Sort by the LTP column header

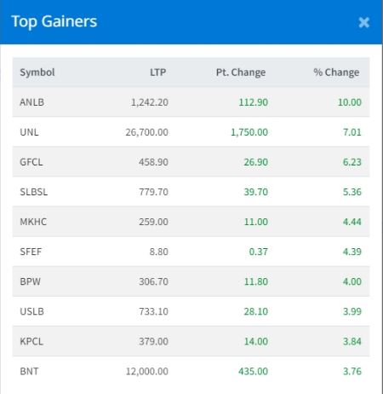158,72
